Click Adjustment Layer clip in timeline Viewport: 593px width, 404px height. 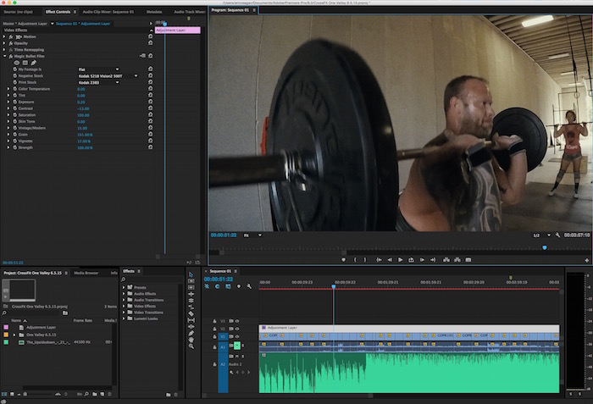[x=409, y=328]
